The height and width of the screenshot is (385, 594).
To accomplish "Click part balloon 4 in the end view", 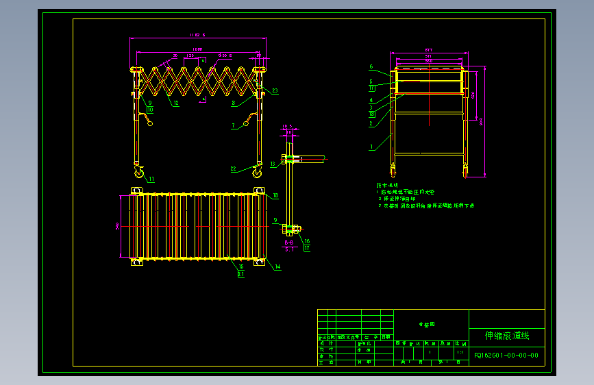I will pos(371,101).
